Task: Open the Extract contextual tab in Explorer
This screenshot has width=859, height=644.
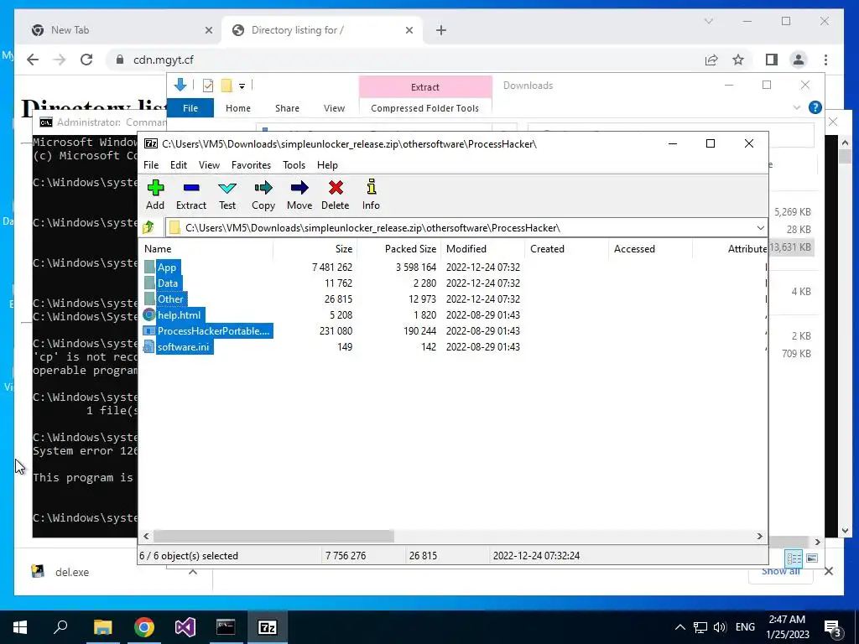Action: (425, 86)
